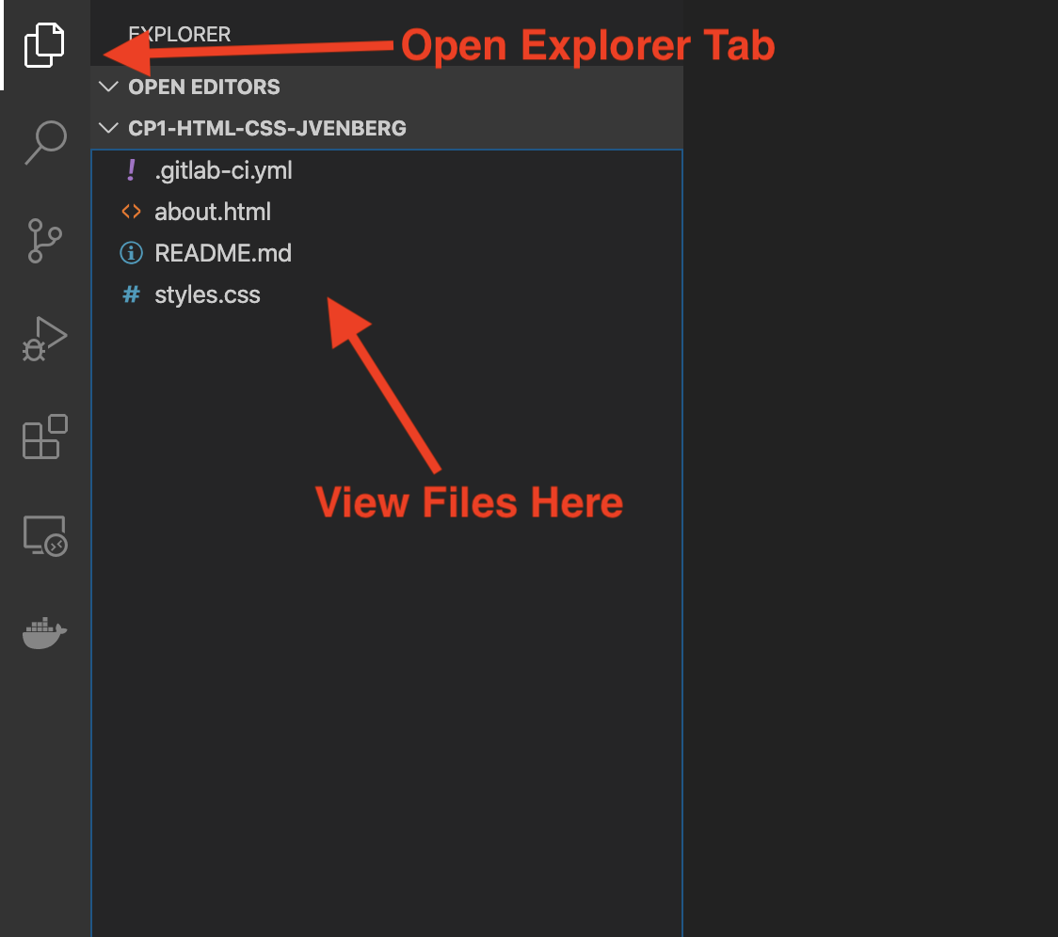This screenshot has height=937, width=1058.
Task: Click the orange angle-brackets HTML file icon
Action: (x=131, y=212)
